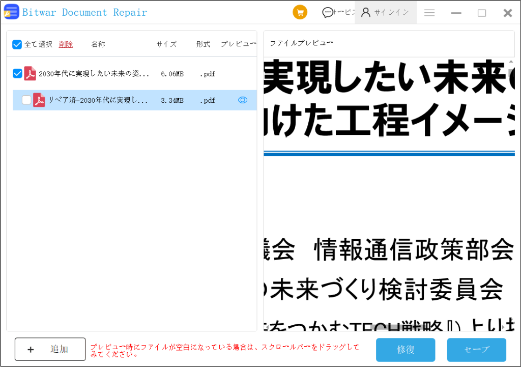Open the hamburger menu in title bar

click(429, 13)
